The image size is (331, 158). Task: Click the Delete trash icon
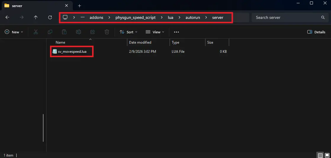click(107, 32)
